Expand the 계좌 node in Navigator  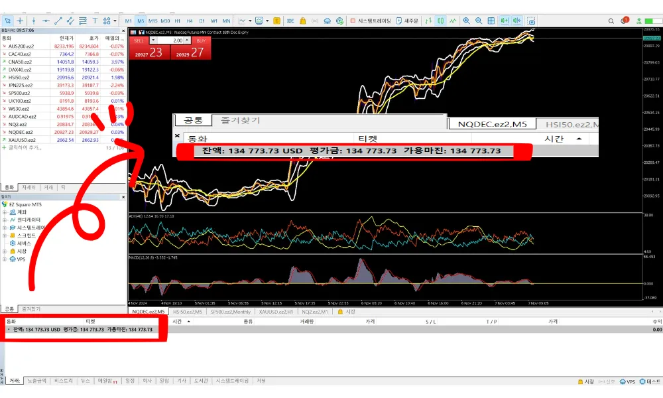[x=4, y=212]
